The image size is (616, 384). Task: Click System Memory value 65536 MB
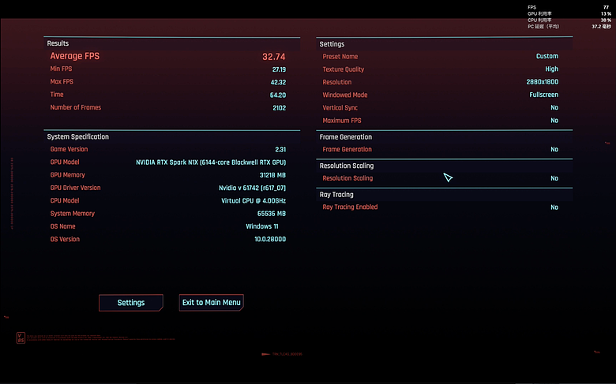click(x=272, y=214)
